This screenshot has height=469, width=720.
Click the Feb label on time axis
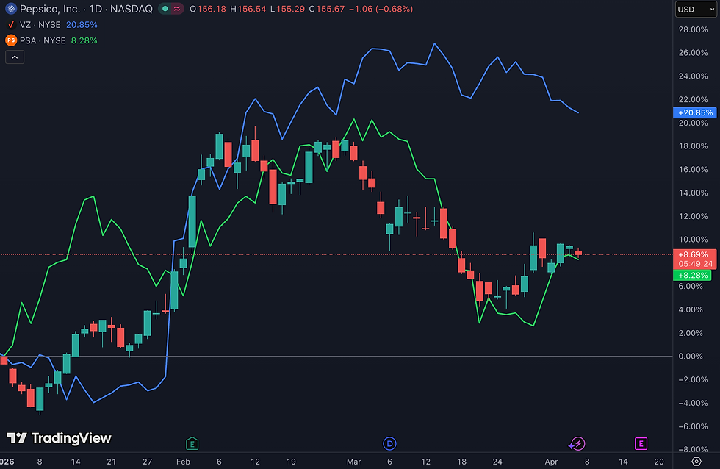[183, 462]
